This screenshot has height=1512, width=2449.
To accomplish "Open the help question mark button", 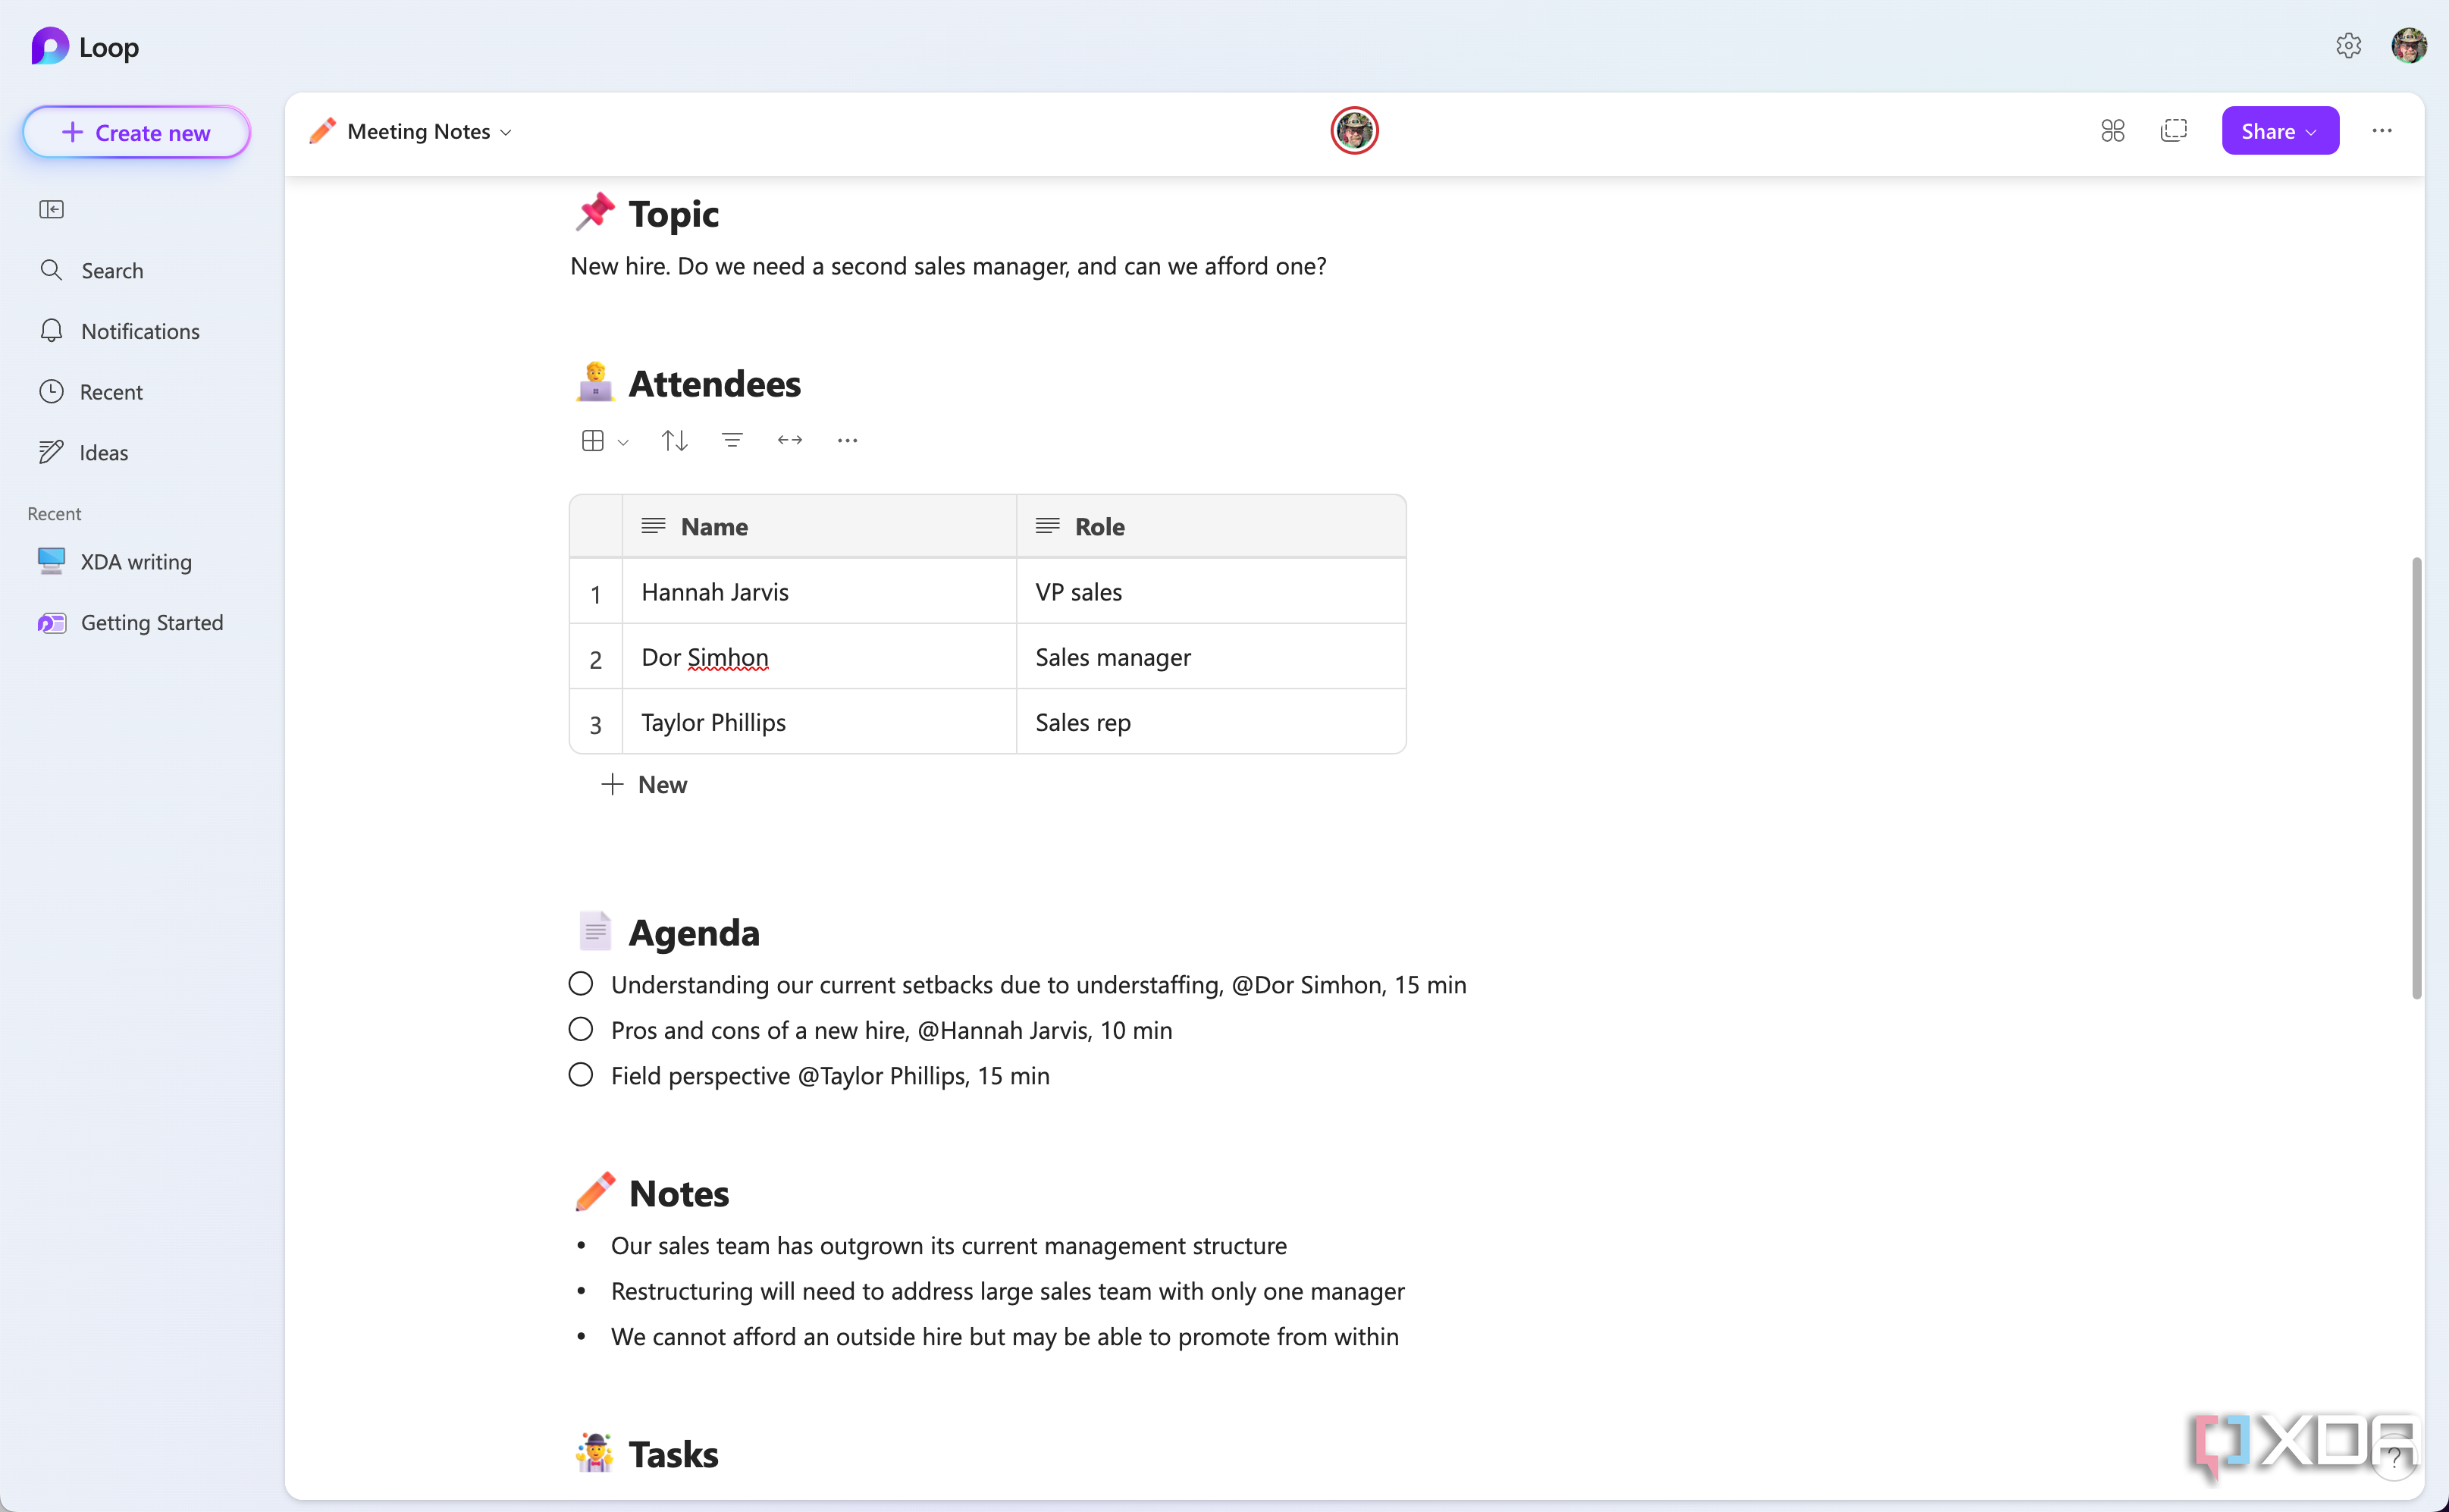I will [2395, 1458].
